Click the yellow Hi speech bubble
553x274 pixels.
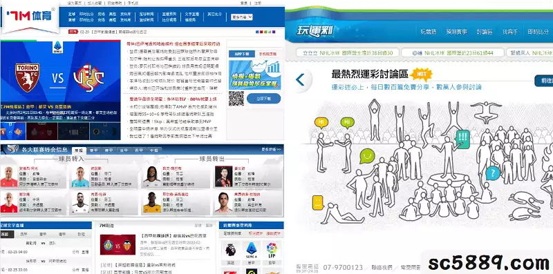click(321, 123)
